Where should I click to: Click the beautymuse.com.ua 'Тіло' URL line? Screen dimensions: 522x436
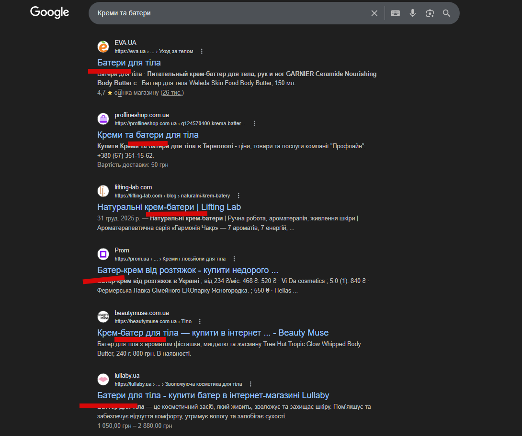[x=153, y=321]
